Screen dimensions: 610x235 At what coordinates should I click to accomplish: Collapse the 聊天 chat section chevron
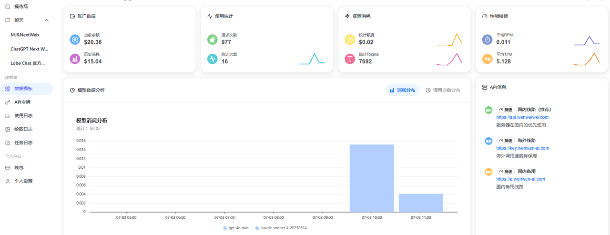pos(47,20)
